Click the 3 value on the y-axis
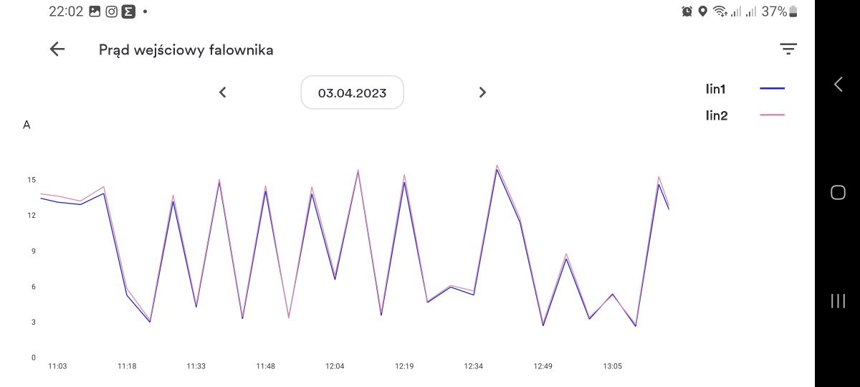The width and height of the screenshot is (860, 387). (33, 322)
